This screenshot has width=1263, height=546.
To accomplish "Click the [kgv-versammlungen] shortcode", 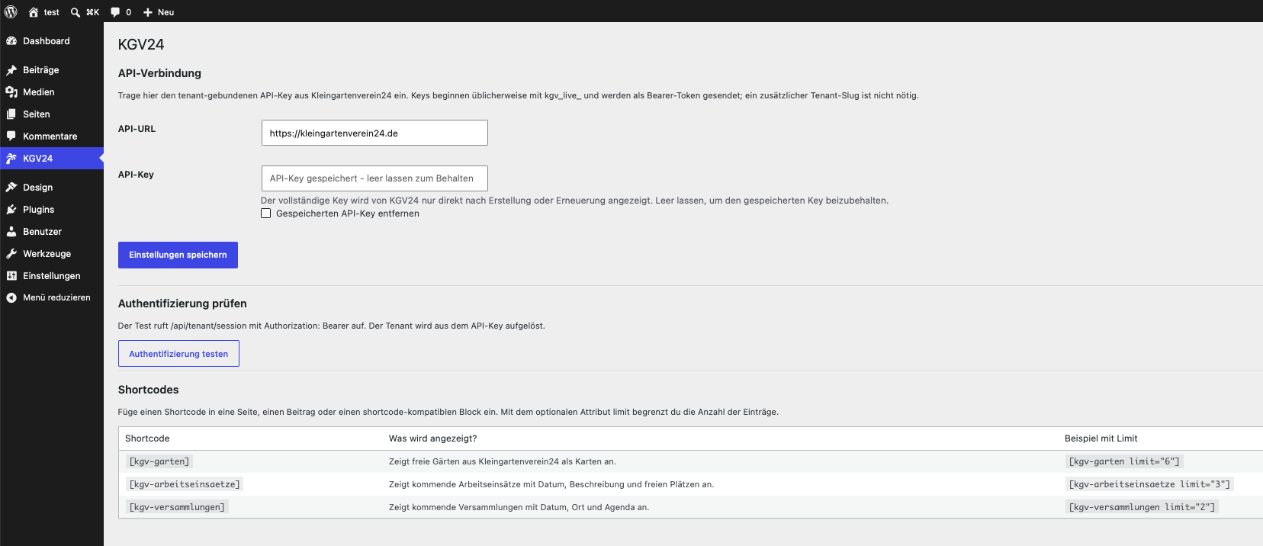I will (177, 507).
